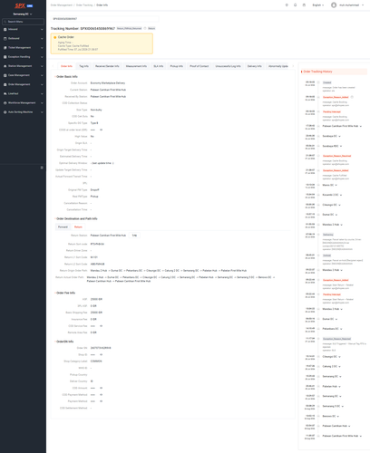The image size is (370, 453).
Task: Click the Order Management sidebar icon
Action: pos(5,84)
